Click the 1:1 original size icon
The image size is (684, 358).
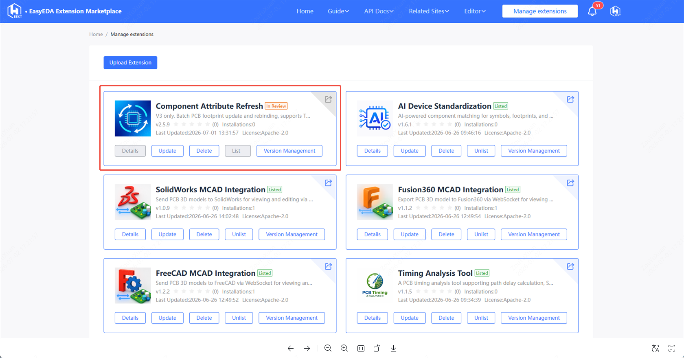pos(361,348)
